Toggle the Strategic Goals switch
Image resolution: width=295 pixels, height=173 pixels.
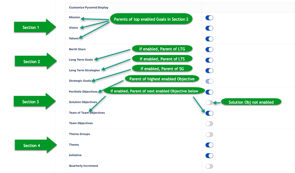pyautogui.click(x=209, y=81)
